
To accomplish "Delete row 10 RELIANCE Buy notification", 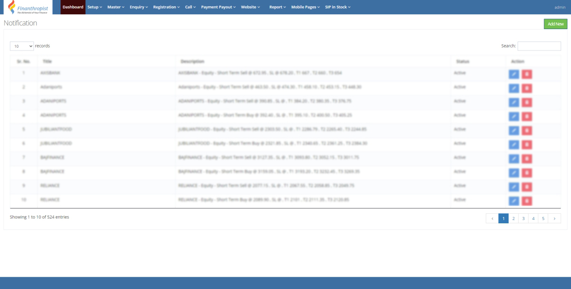I will tap(527, 201).
